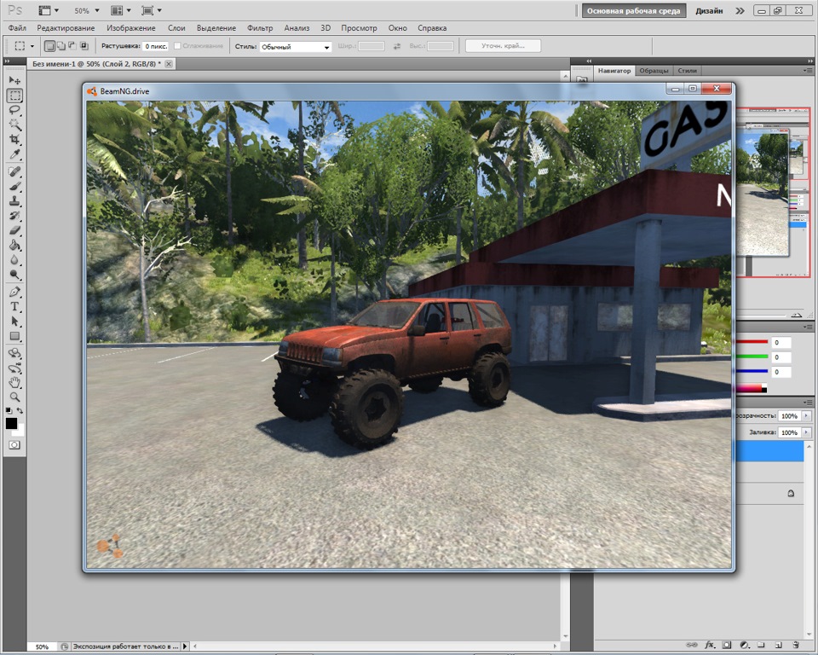Select the Rectangle shape tool
The image size is (818, 655).
tap(14, 336)
